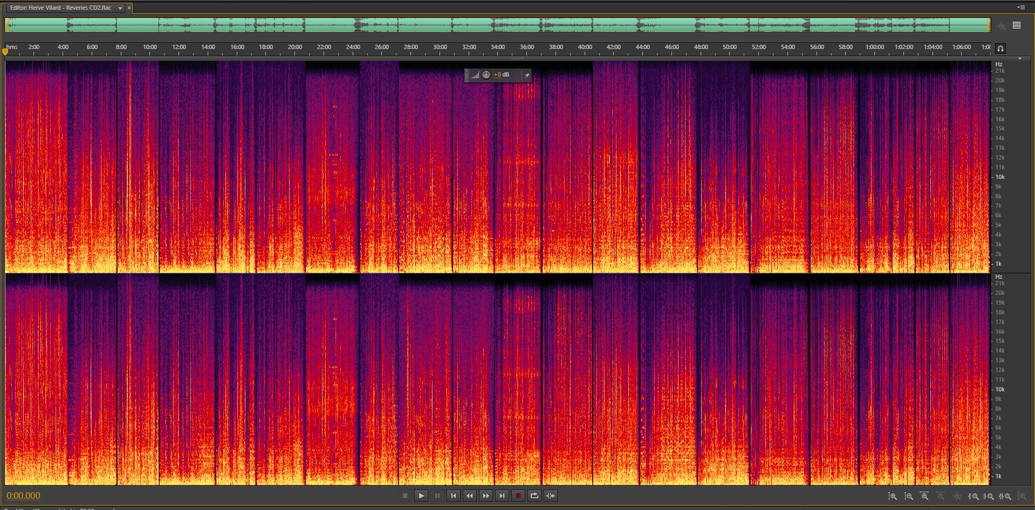The width and height of the screenshot is (1035, 510).
Task: Toggle snapping magnet icon beside the timeline
Action: (1000, 49)
